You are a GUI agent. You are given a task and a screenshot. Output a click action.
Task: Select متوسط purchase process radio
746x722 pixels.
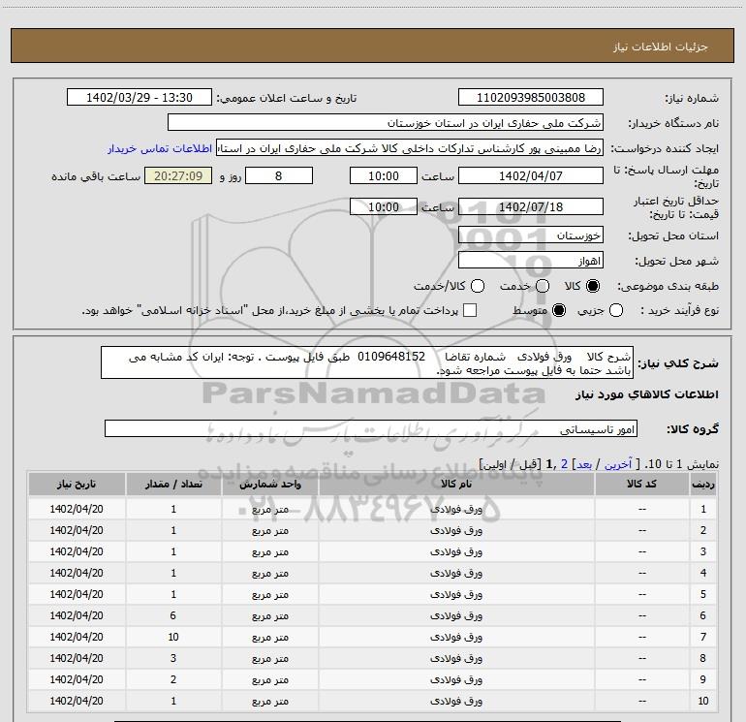[x=558, y=310]
